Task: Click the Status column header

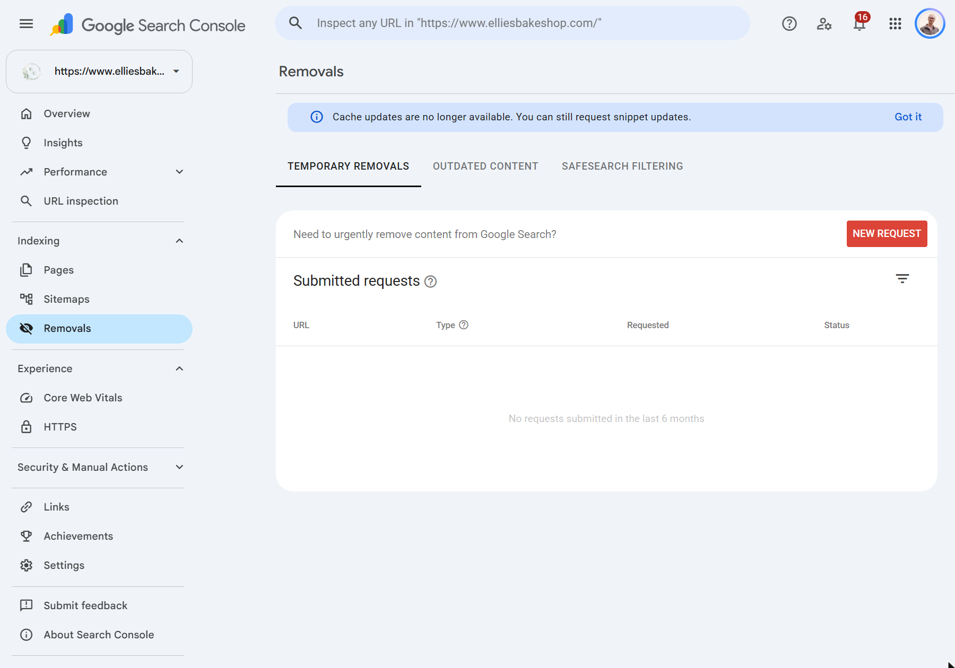Action: click(837, 325)
